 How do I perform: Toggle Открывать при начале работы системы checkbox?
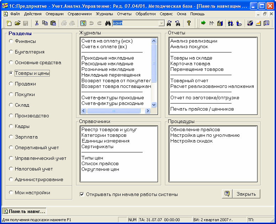pos(82,194)
